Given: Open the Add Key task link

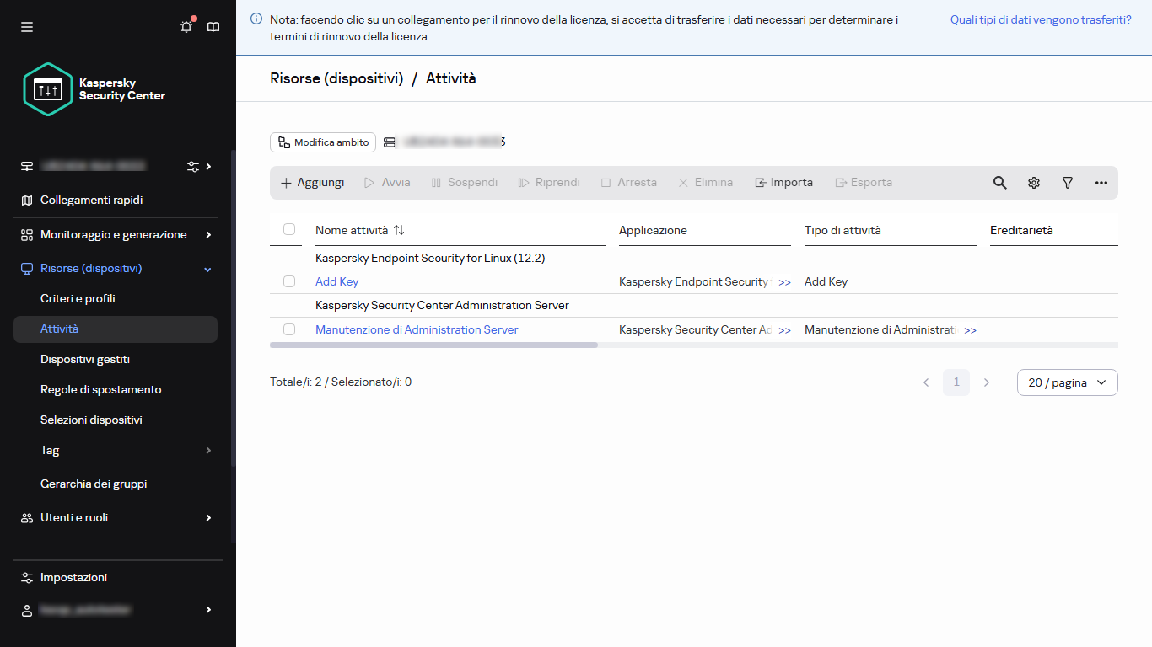Looking at the screenshot, I should pos(336,281).
